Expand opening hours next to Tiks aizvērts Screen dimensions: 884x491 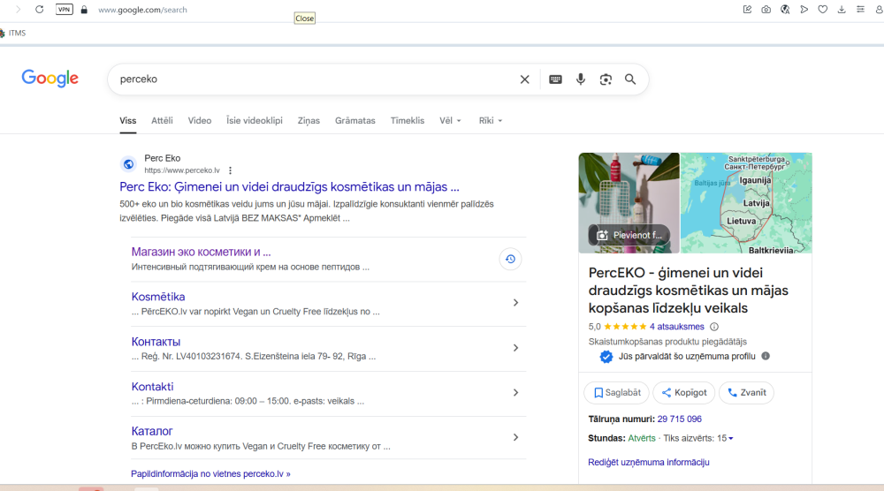coord(730,439)
